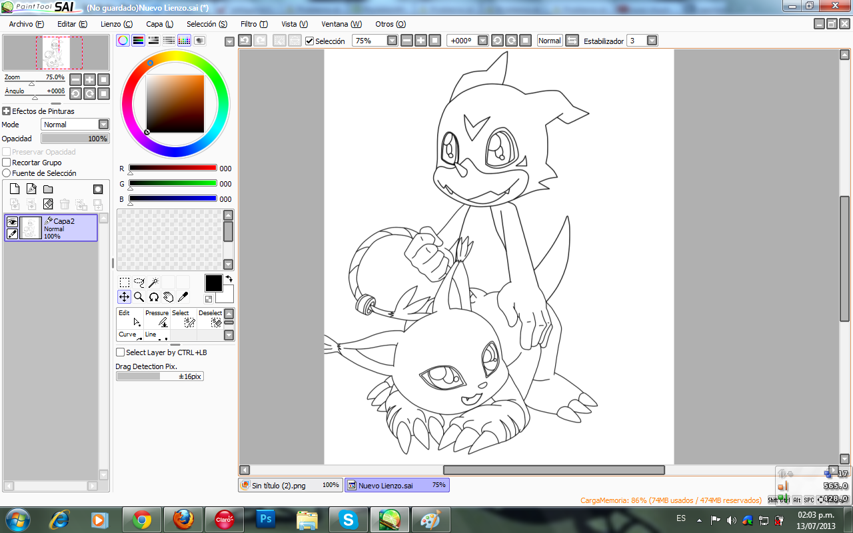Create a new linework layer

point(31,189)
